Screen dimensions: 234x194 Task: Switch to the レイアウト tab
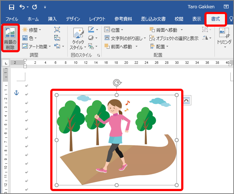(x=97, y=19)
